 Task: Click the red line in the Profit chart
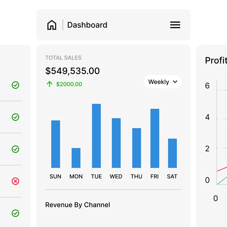click(x=222, y=169)
